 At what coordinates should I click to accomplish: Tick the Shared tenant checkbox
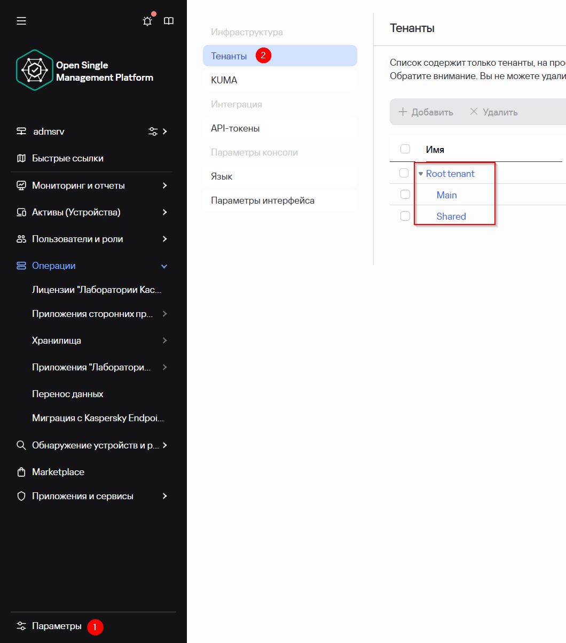pyautogui.click(x=405, y=216)
